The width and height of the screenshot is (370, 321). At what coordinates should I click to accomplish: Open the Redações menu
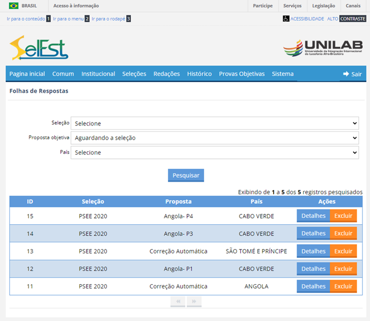[167, 74]
